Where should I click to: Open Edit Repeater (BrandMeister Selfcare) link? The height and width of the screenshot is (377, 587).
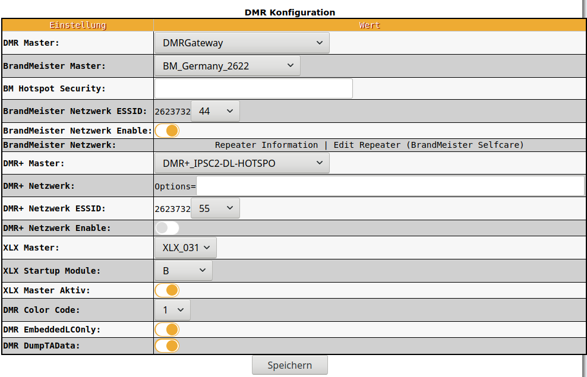coord(428,145)
